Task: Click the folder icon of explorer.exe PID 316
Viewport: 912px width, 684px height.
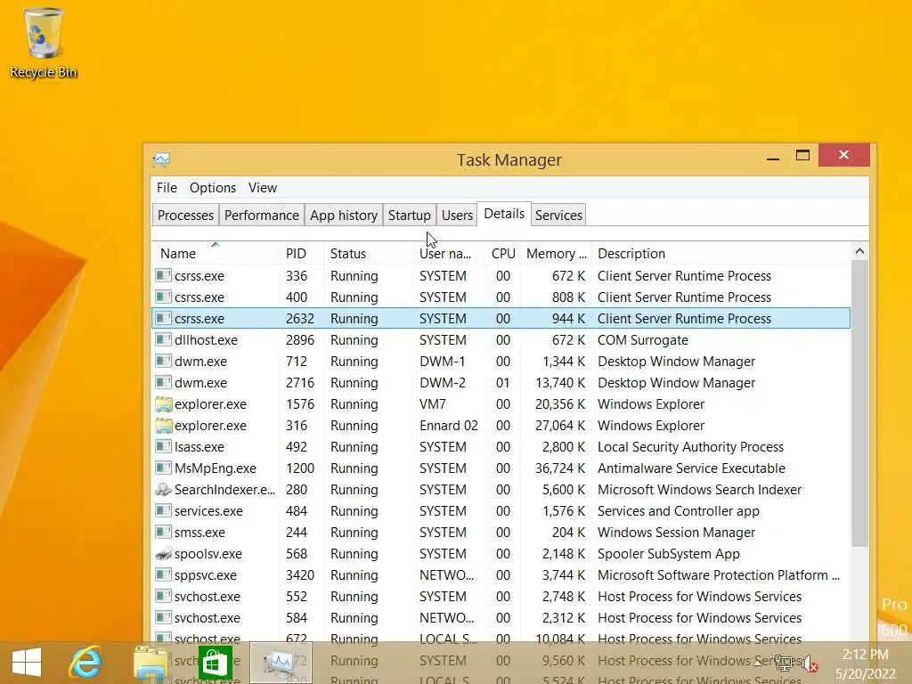Action: (164, 425)
